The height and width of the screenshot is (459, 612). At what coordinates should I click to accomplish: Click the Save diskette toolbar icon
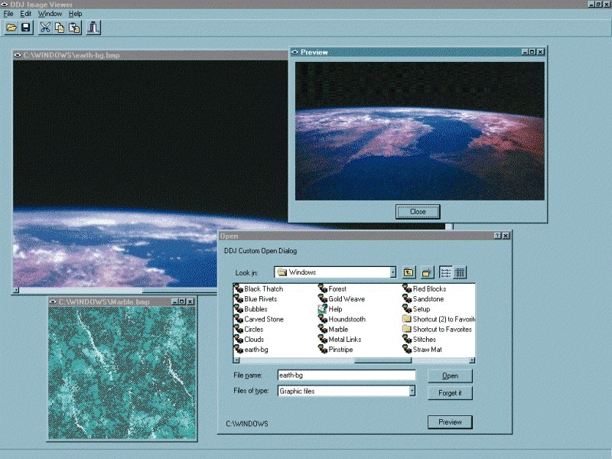[x=26, y=28]
